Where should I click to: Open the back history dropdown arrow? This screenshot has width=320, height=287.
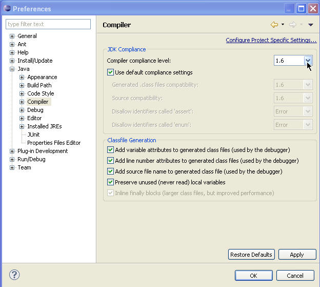pyautogui.click(x=283, y=25)
